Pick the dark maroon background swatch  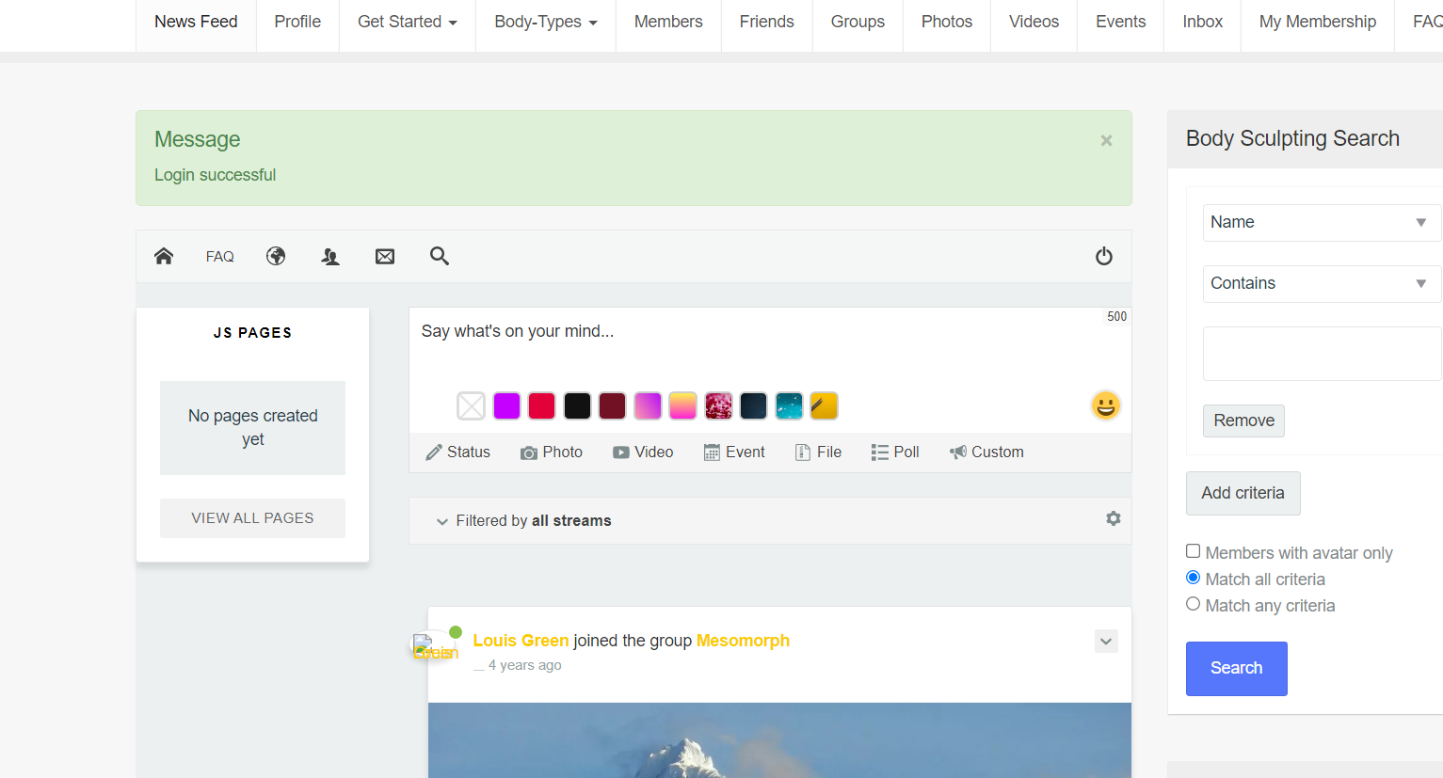613,405
